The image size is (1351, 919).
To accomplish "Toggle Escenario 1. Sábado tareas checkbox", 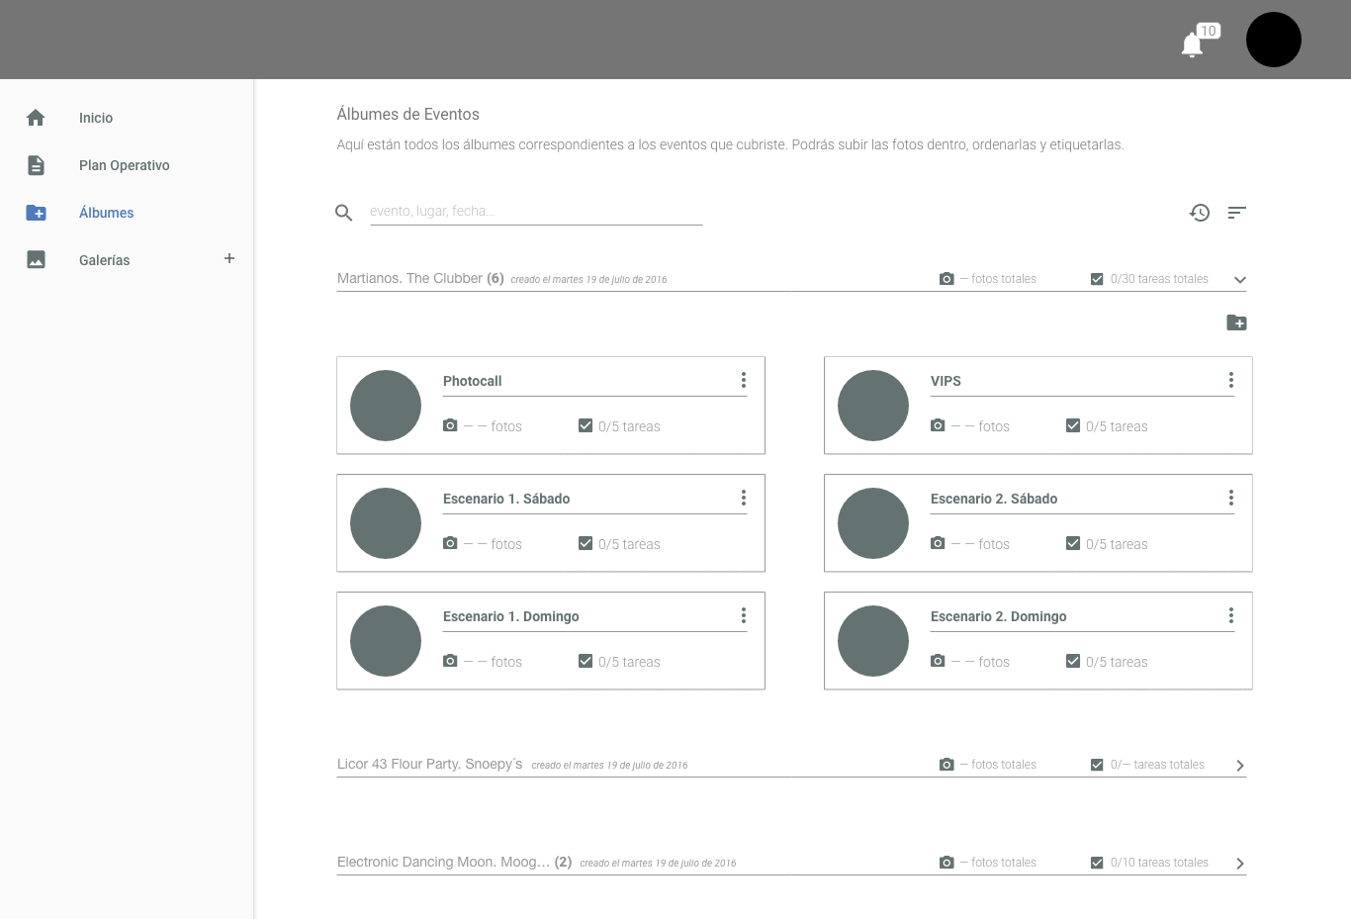I will 585,543.
